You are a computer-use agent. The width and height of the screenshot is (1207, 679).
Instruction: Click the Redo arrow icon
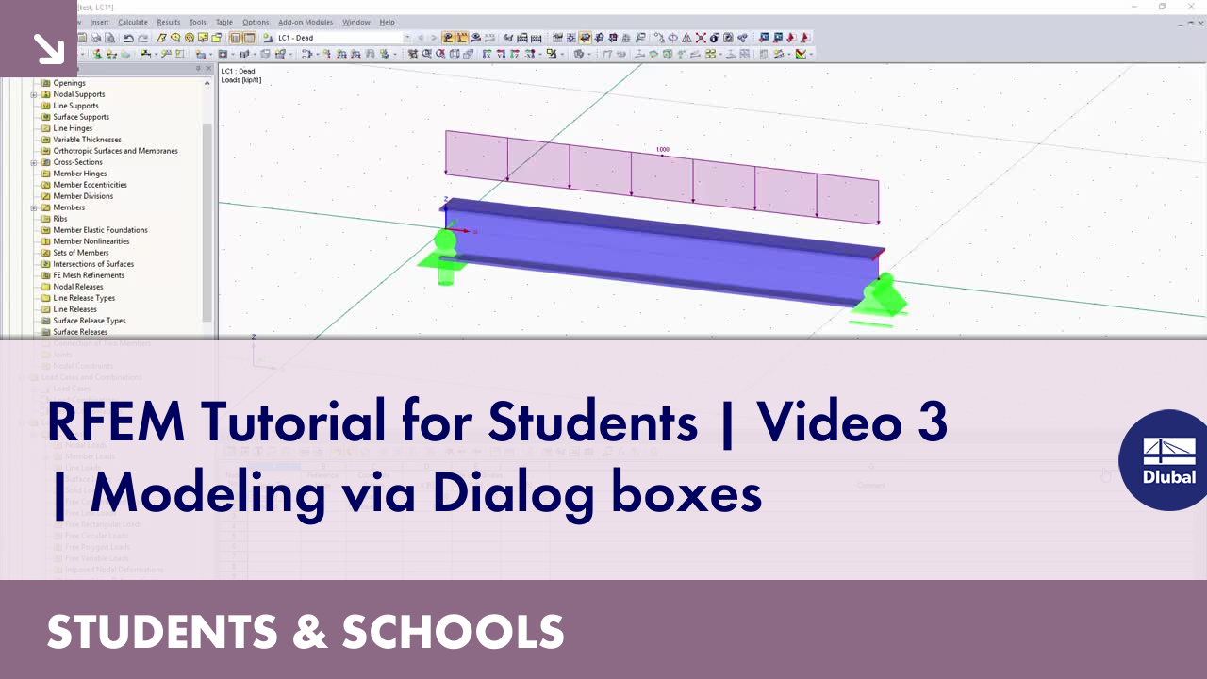click(x=142, y=38)
